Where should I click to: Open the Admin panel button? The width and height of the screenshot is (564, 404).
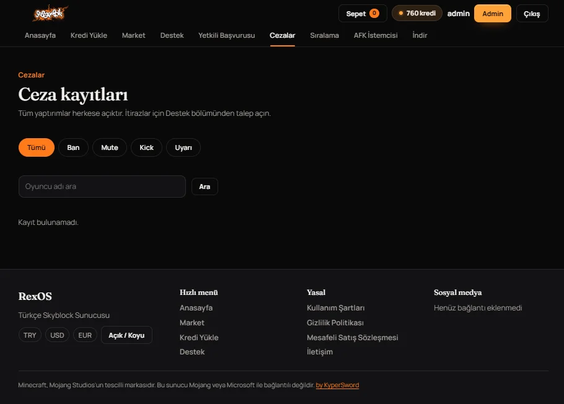tap(493, 14)
